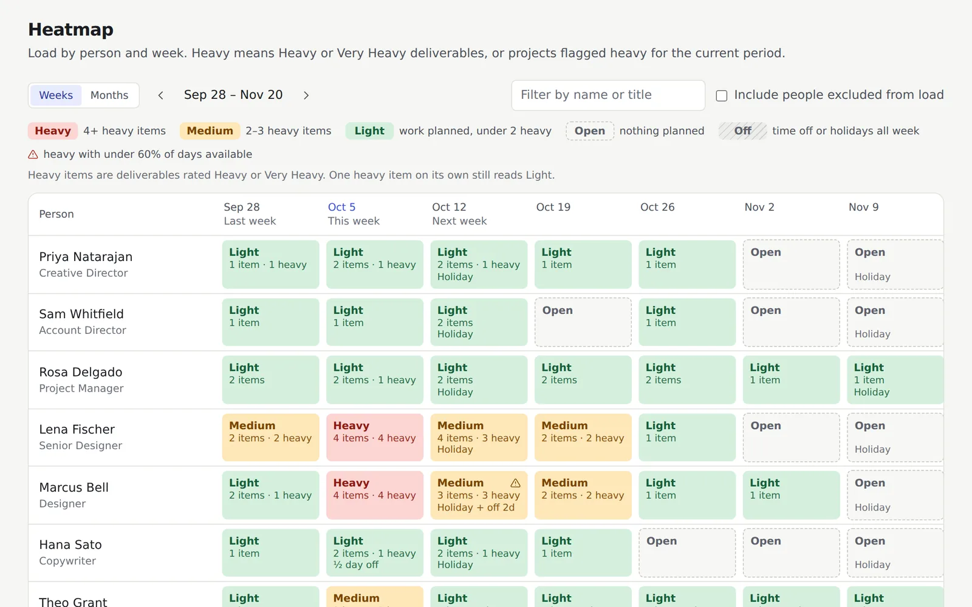
Task: Open Hana Sato's Oct 5 cell with ½ day off
Action: [375, 553]
